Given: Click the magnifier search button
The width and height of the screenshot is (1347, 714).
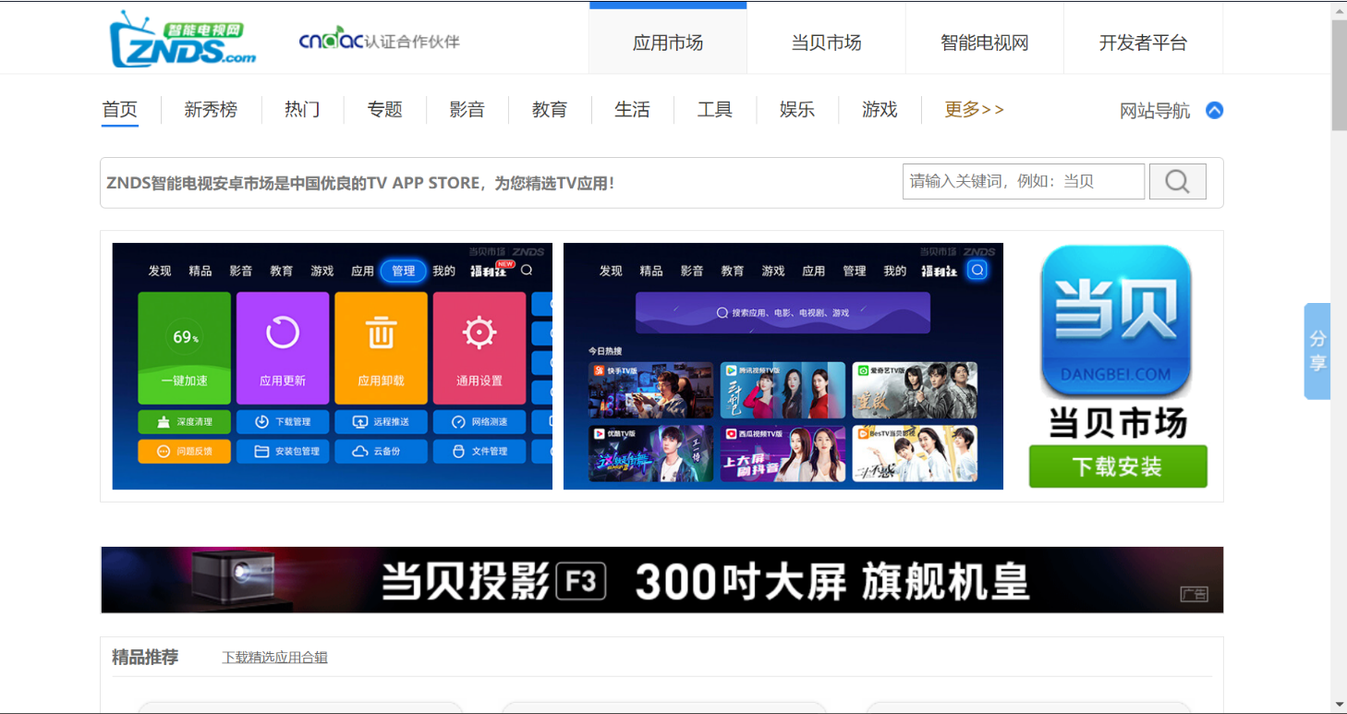Looking at the screenshot, I should [1177, 181].
